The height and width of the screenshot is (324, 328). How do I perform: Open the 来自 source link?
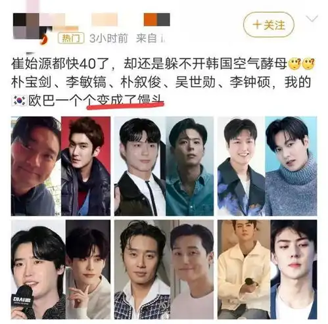150,39
